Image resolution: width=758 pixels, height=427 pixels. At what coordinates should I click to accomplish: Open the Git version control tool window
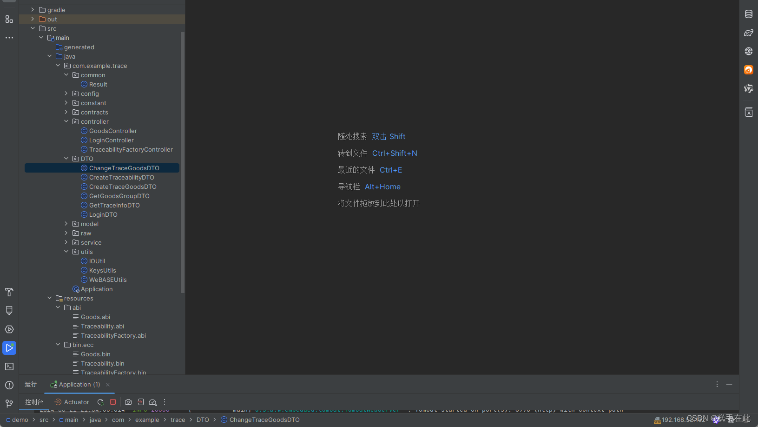[9, 403]
